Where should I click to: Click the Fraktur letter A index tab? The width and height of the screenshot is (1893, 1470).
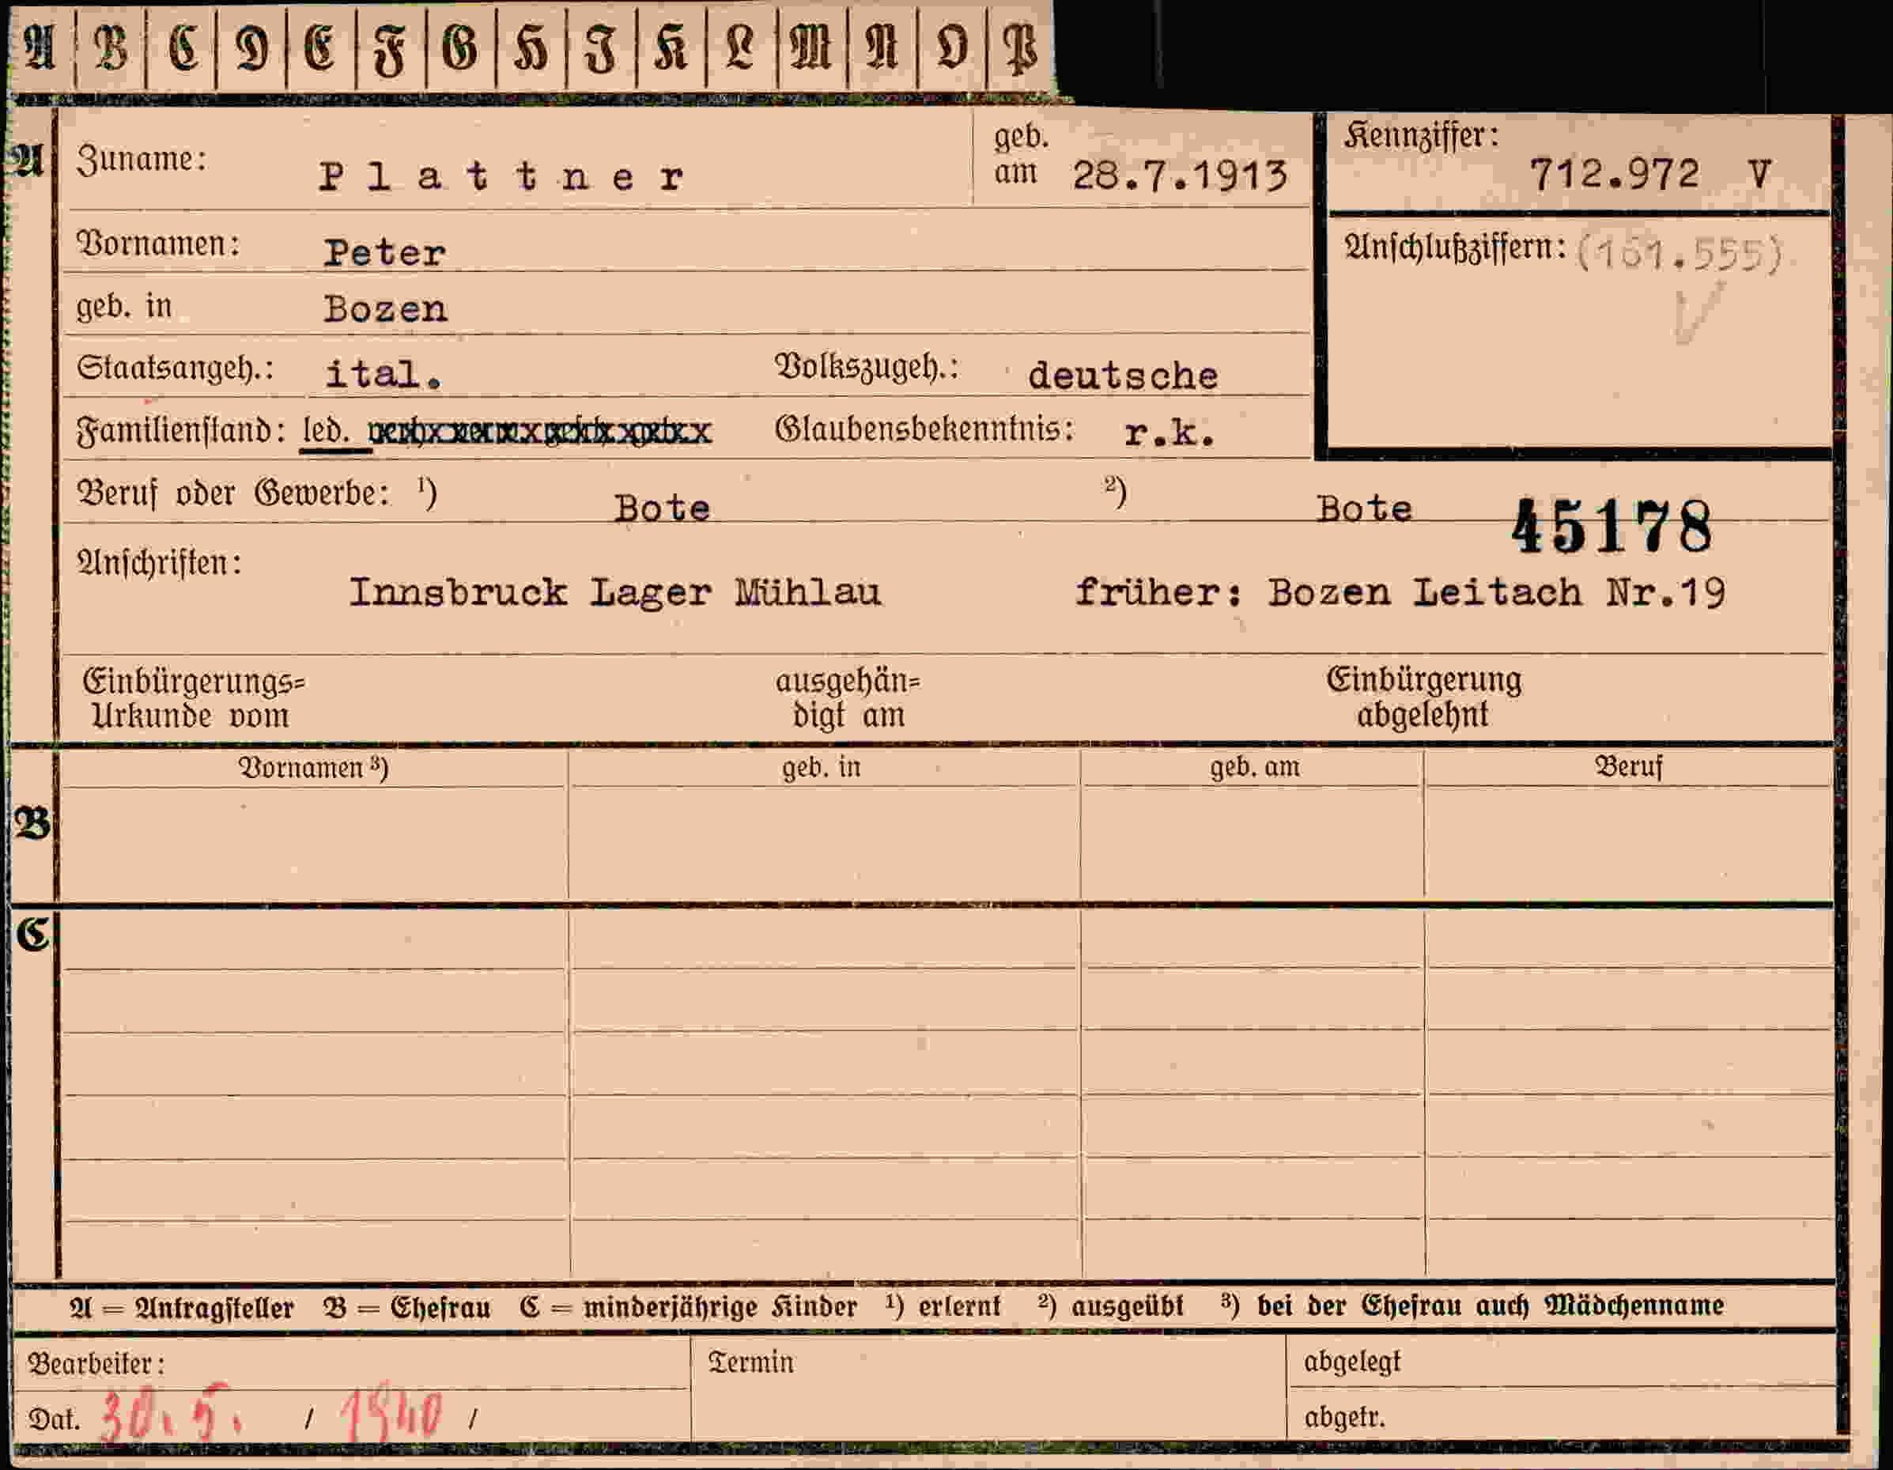[41, 46]
